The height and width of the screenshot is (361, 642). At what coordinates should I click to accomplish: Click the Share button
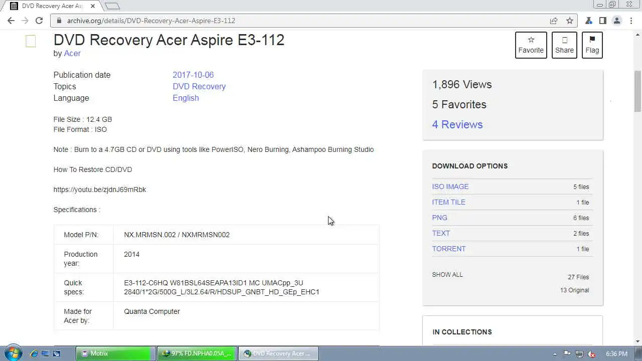[x=564, y=45]
